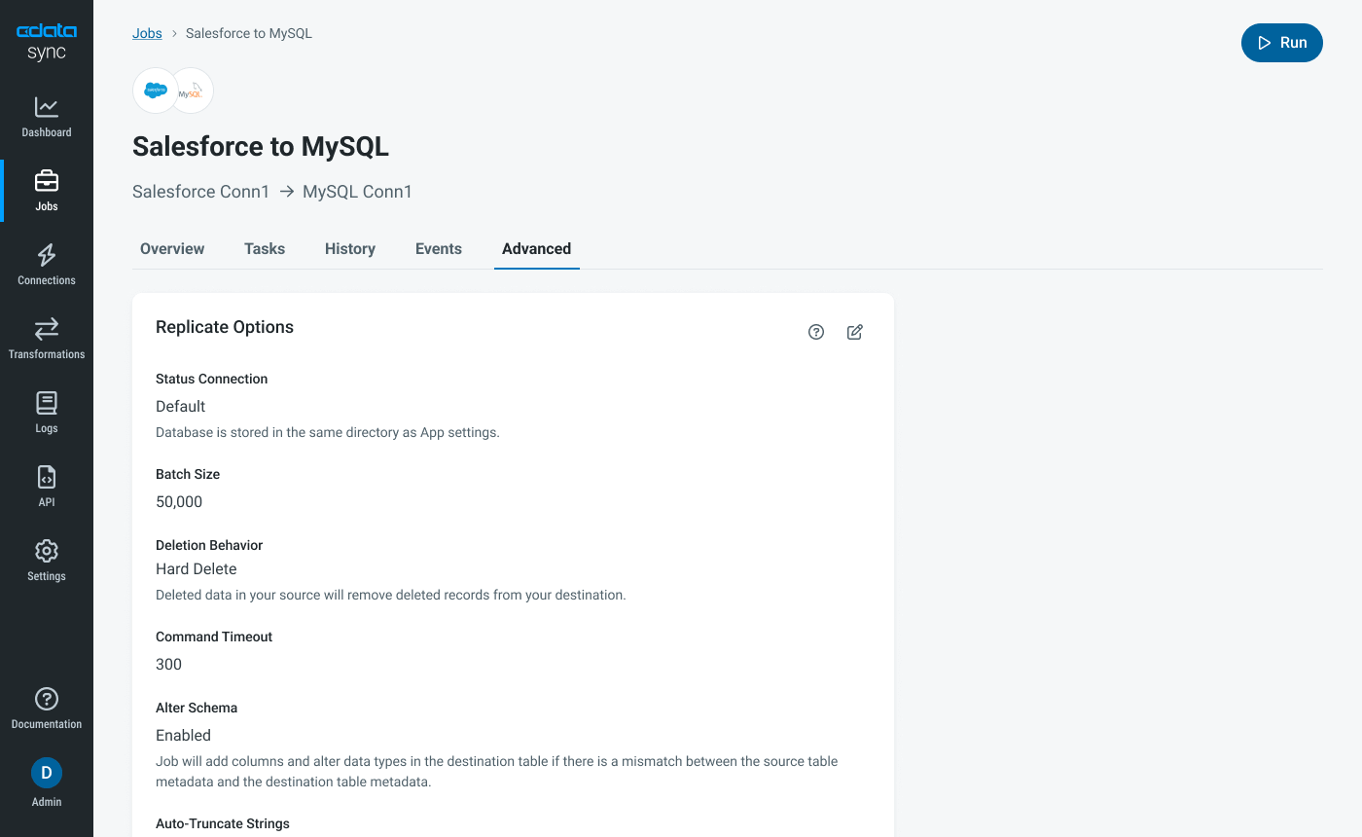1362x837 pixels.
Task: Switch to the Tasks tab
Action: click(264, 249)
